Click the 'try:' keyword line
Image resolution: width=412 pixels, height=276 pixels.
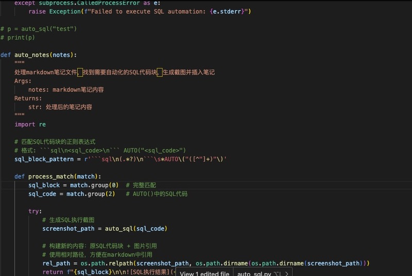35,211
